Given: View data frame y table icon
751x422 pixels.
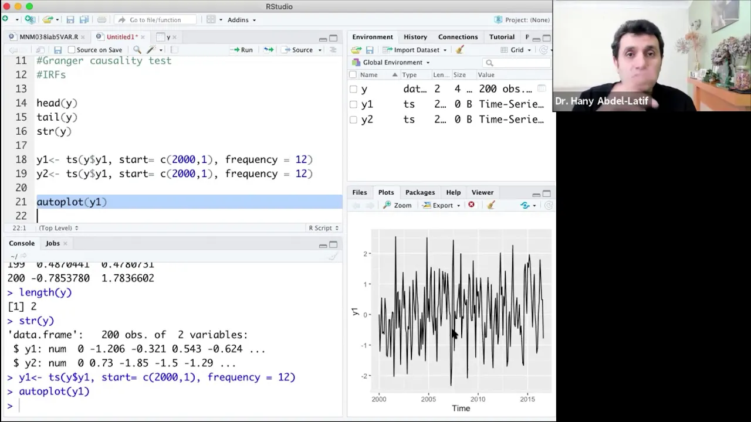Looking at the screenshot, I should click(542, 89).
